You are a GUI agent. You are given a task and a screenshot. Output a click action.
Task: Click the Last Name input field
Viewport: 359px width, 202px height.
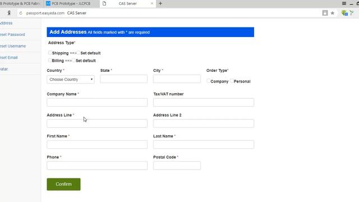[204, 145]
